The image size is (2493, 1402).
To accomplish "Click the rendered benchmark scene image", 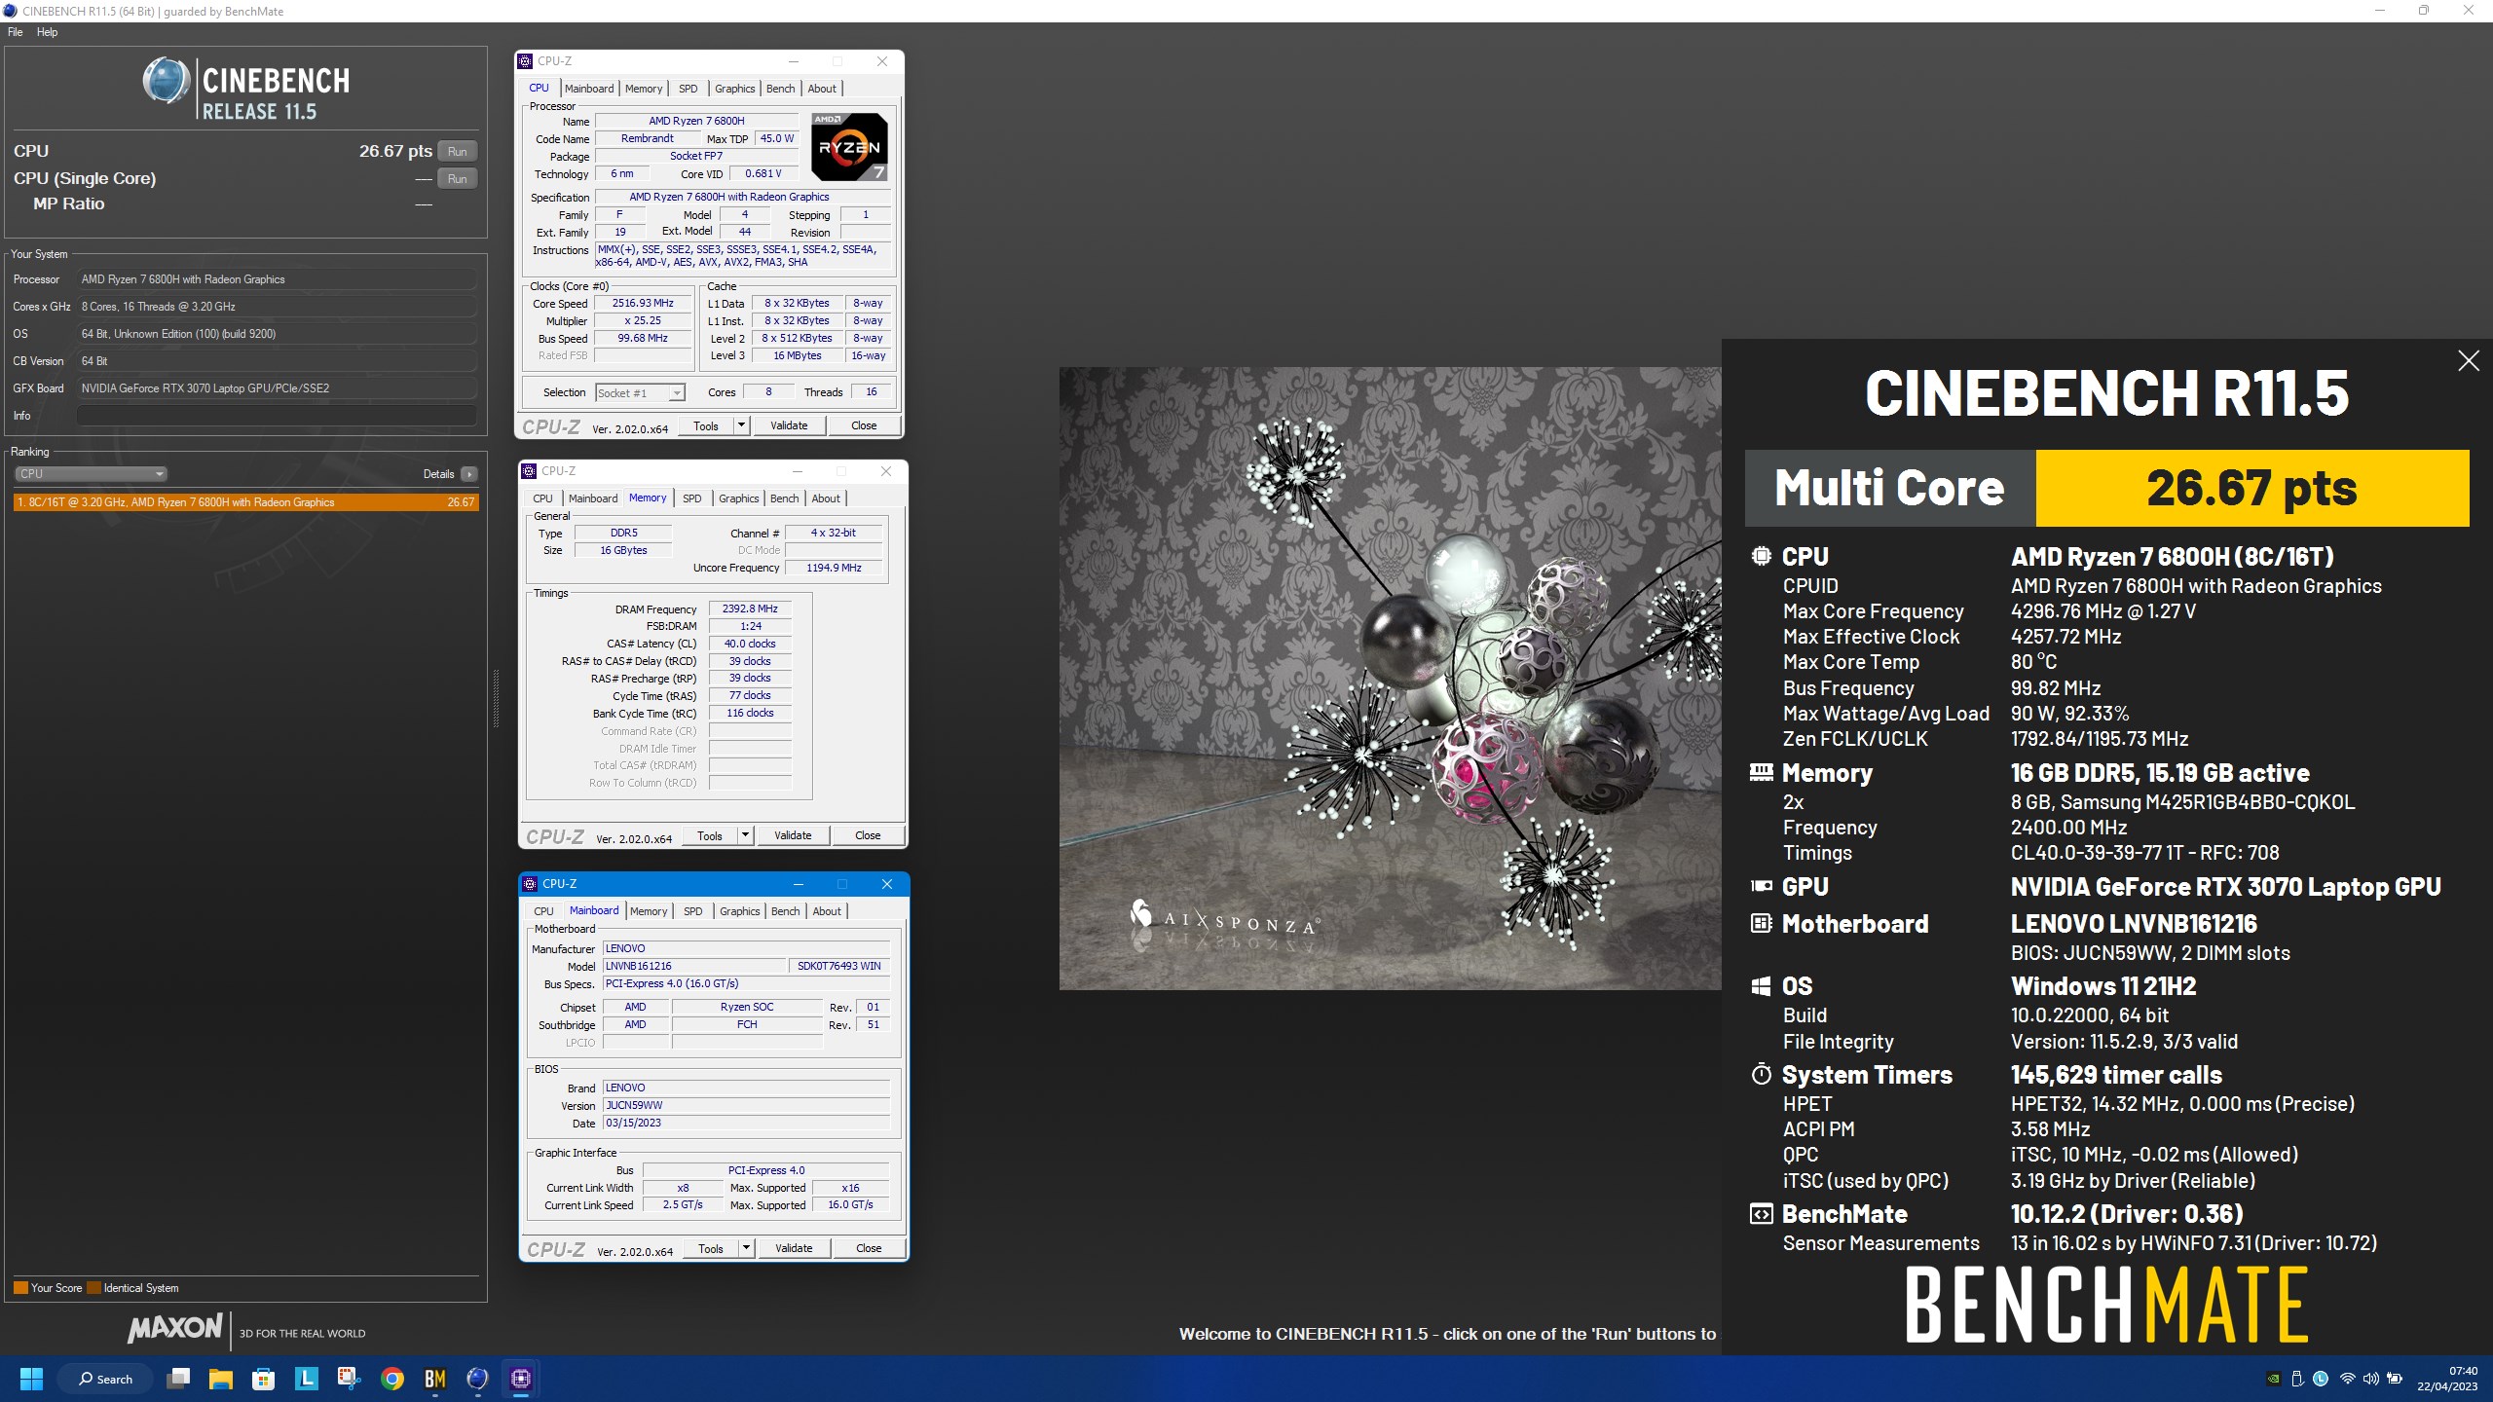I will click(1390, 679).
